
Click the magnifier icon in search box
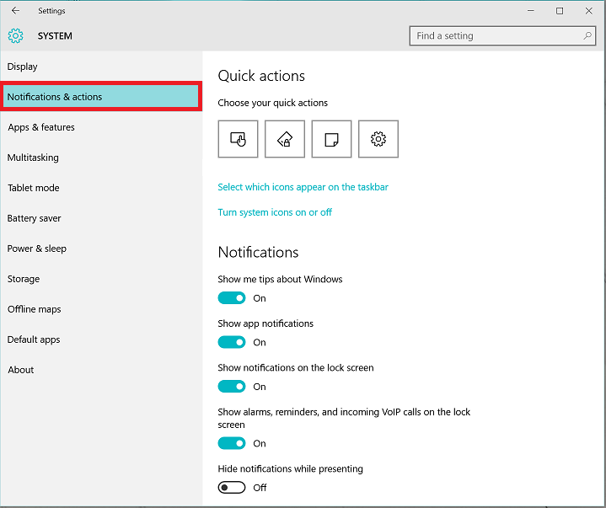coord(587,36)
